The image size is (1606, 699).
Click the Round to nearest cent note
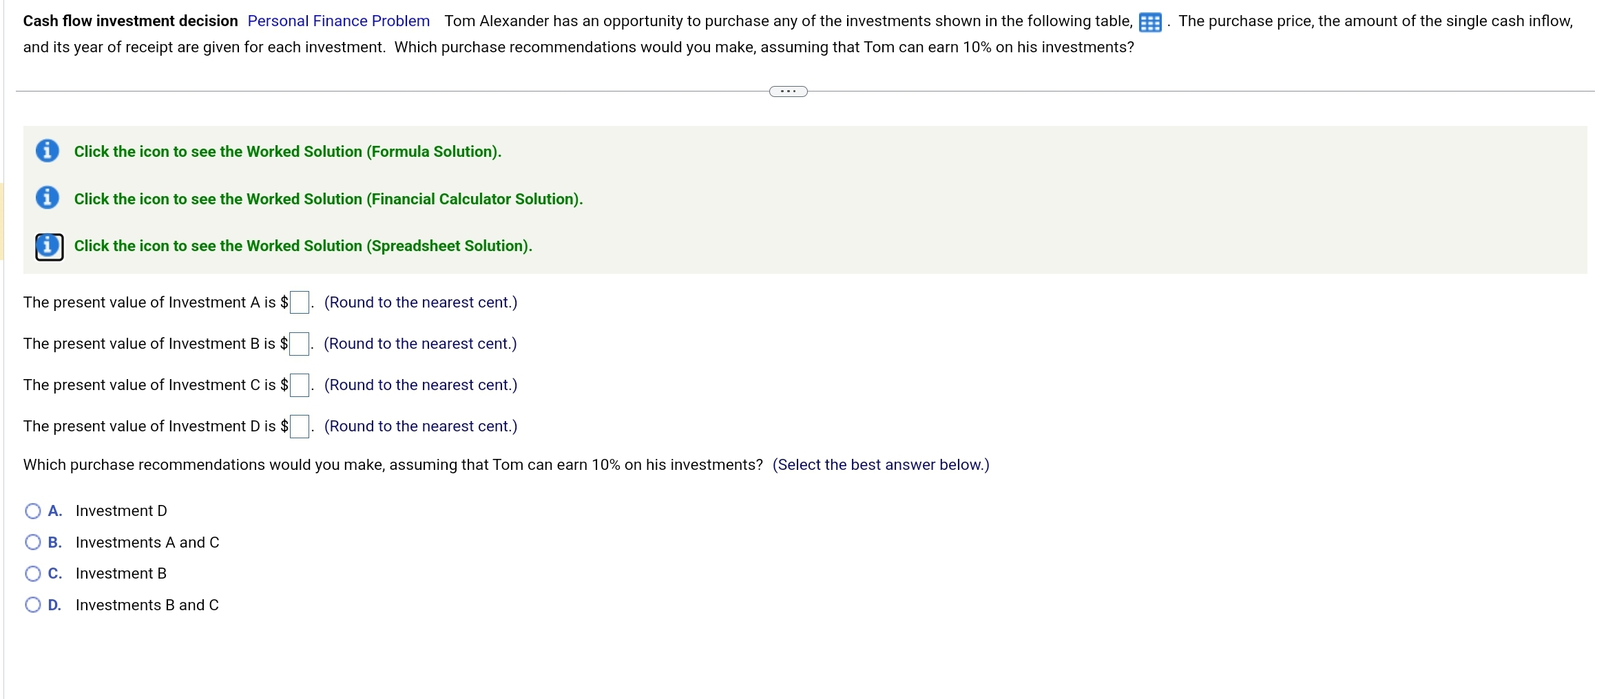[420, 302]
